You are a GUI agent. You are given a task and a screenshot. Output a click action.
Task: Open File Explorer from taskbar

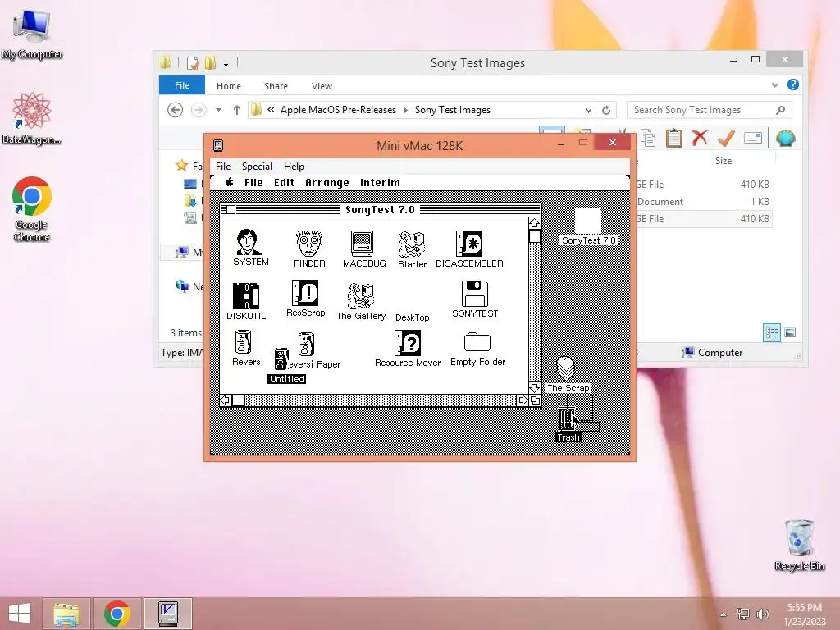66,614
